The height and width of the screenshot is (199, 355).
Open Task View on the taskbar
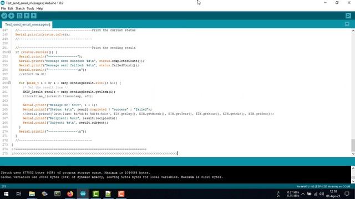coord(19,194)
